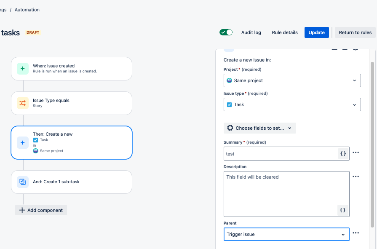Toggle the rule enabled switch off

tap(226, 32)
